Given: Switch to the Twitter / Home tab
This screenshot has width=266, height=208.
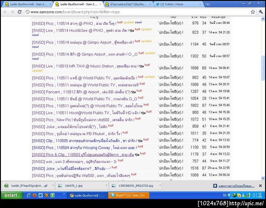Looking at the screenshot, I should (x=178, y=4).
